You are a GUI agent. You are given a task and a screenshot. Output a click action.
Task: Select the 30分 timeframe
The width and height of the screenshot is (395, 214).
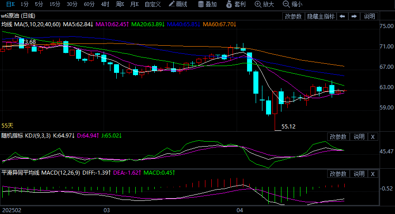pos(72,4)
